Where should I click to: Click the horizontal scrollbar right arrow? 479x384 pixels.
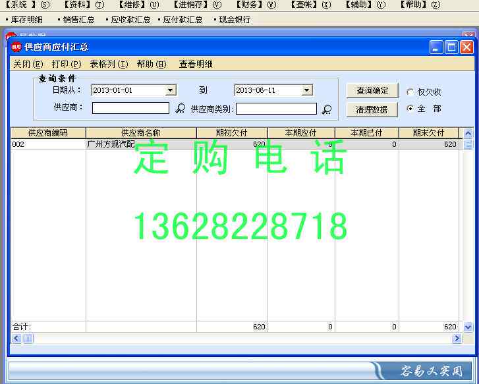tap(457, 338)
